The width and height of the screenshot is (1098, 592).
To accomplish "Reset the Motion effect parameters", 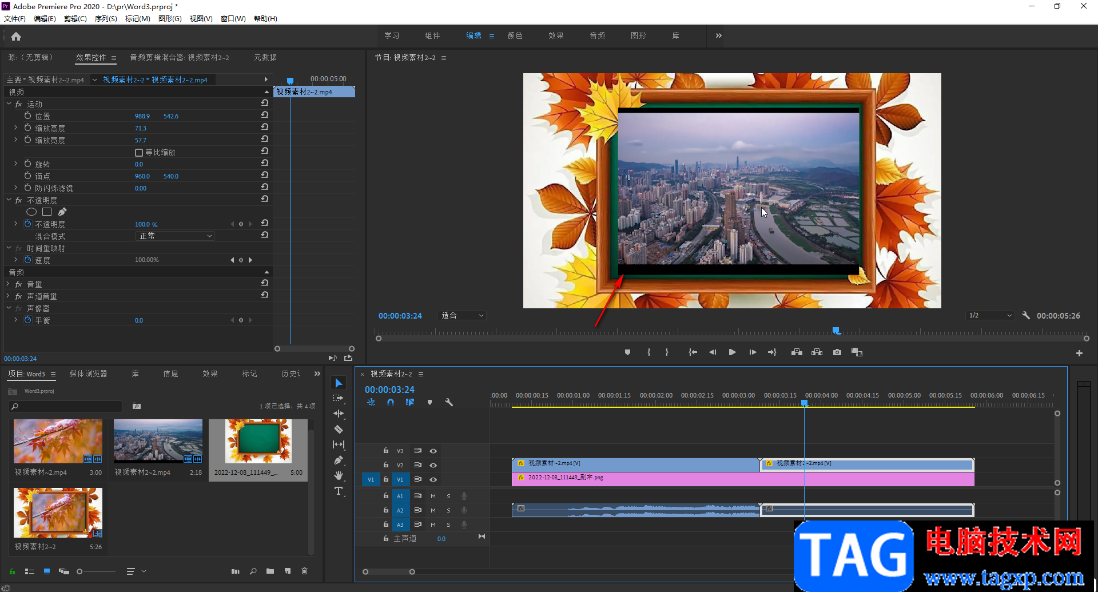I will 265,103.
